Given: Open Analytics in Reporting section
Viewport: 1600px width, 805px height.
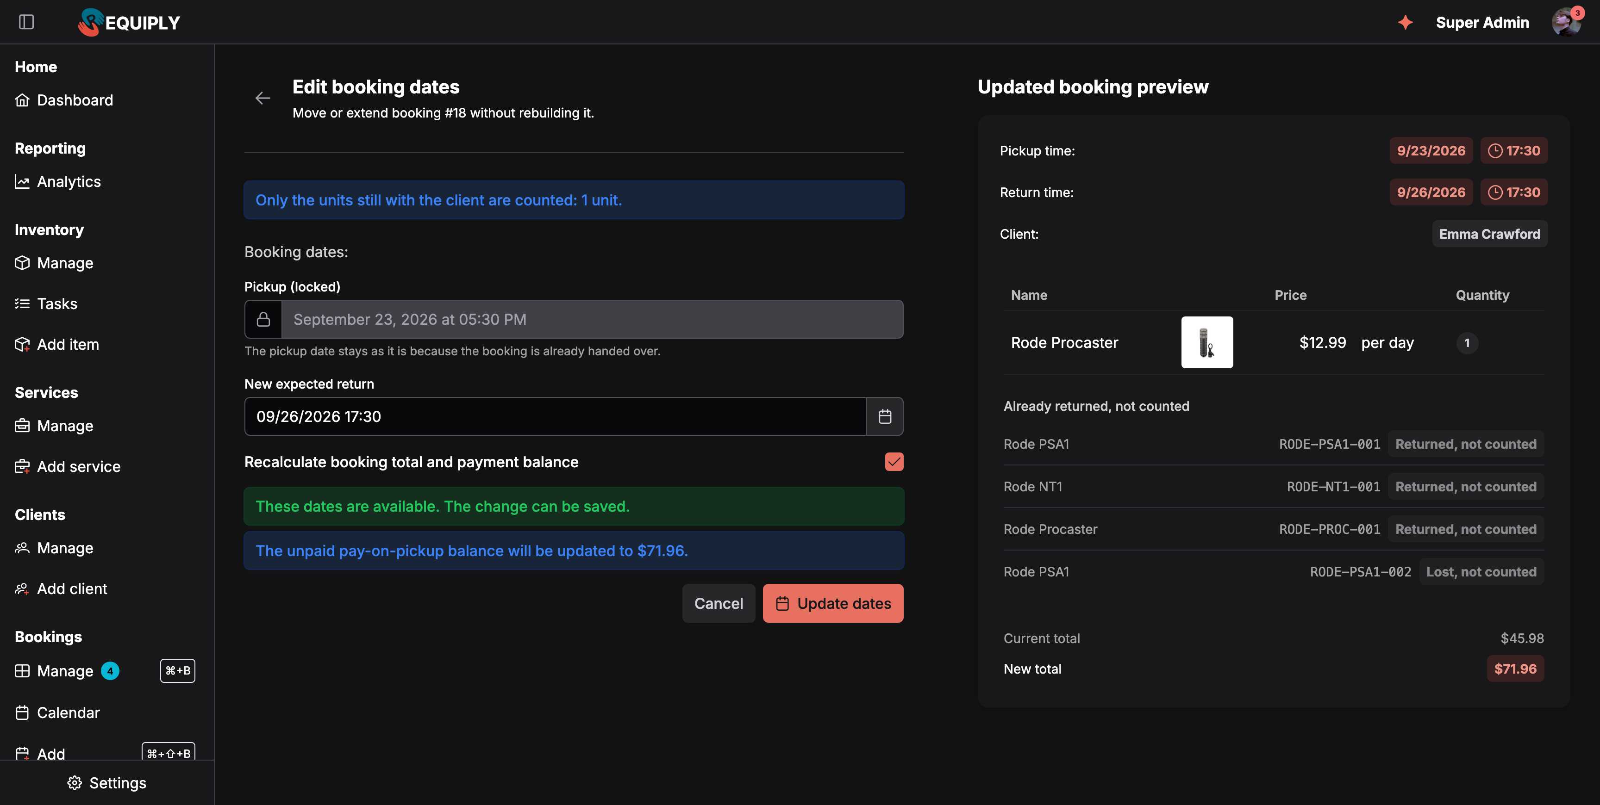Looking at the screenshot, I should [58, 181].
